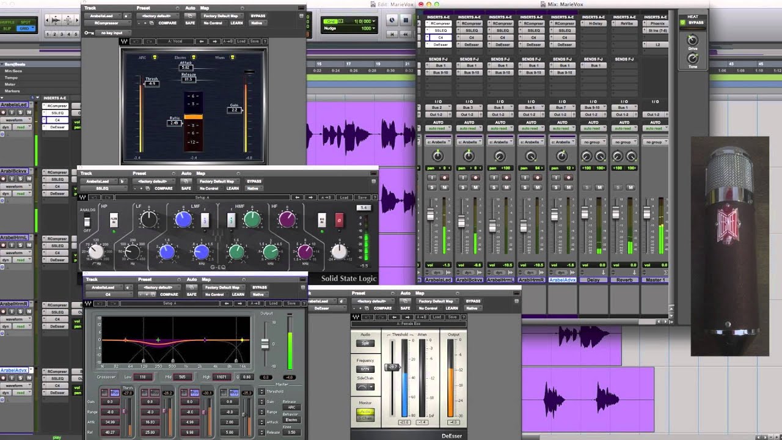Click the RCompressor Ratio value box
782x440 pixels.
175,123
